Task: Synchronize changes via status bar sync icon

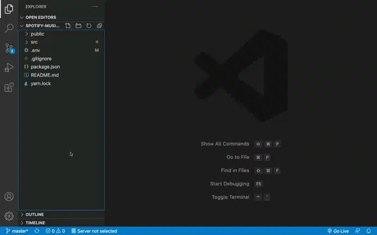Action: (x=37, y=231)
